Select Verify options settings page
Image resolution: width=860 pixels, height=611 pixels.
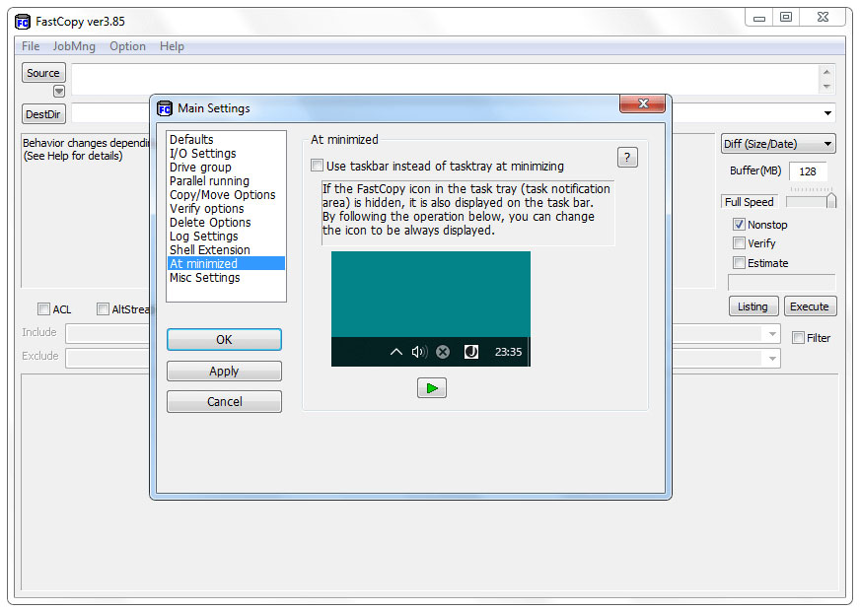[226, 208]
